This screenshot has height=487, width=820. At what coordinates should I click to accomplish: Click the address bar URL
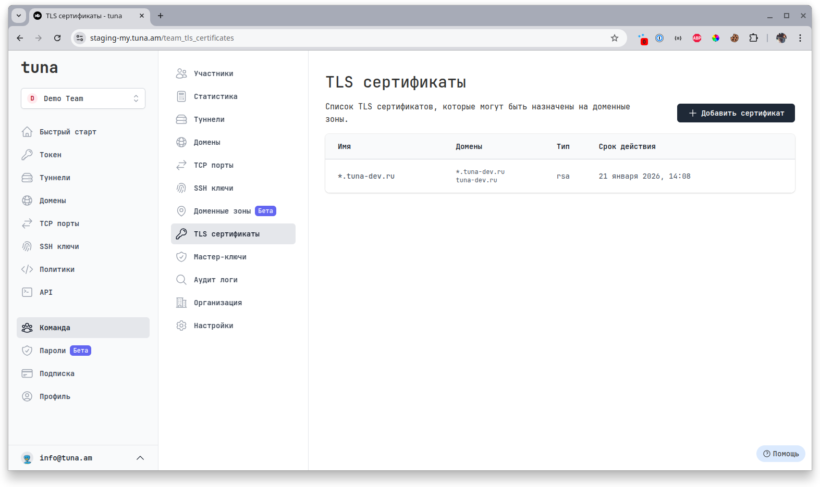pyautogui.click(x=162, y=38)
